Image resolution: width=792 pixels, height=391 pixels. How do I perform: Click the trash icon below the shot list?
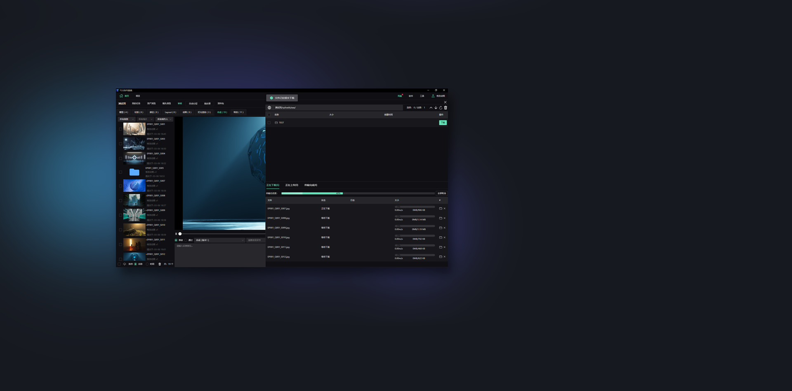pos(160,264)
